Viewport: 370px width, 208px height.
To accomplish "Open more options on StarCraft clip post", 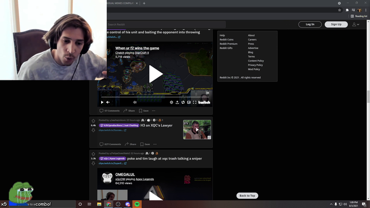I will pos(154,110).
